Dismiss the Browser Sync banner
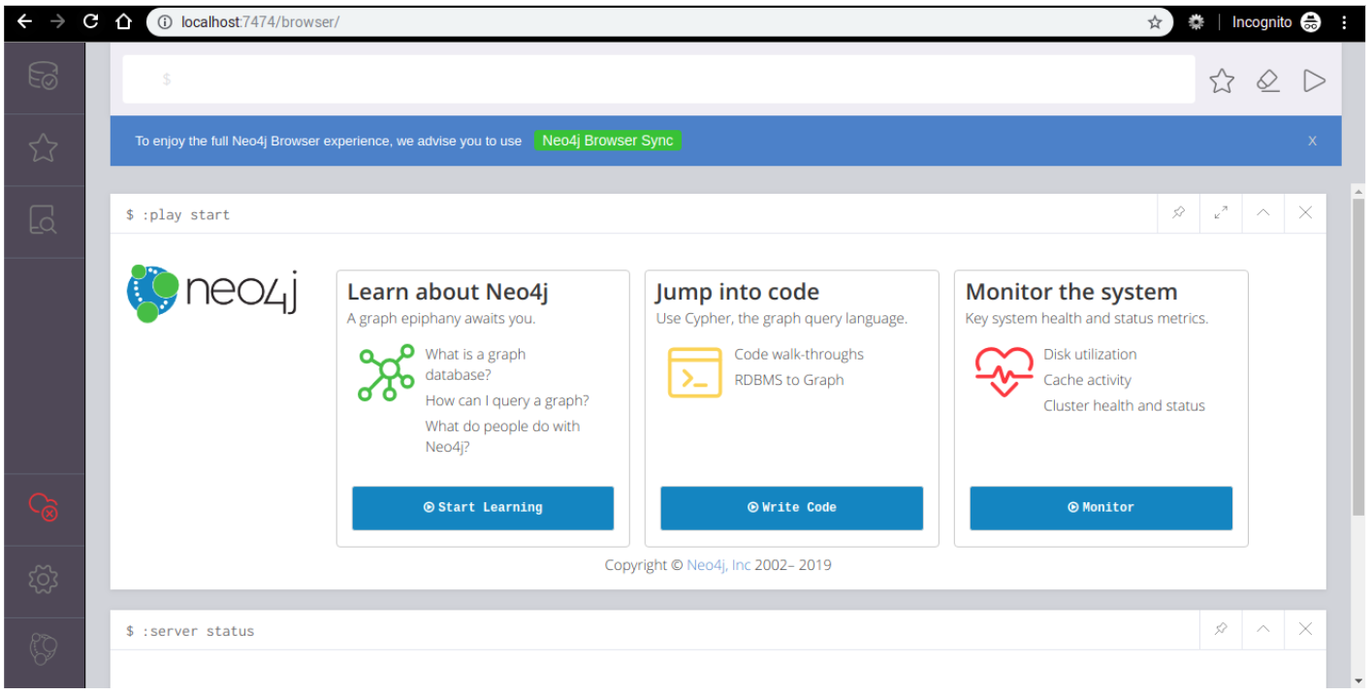Viewport: 1371px width, 694px height. click(x=1312, y=142)
